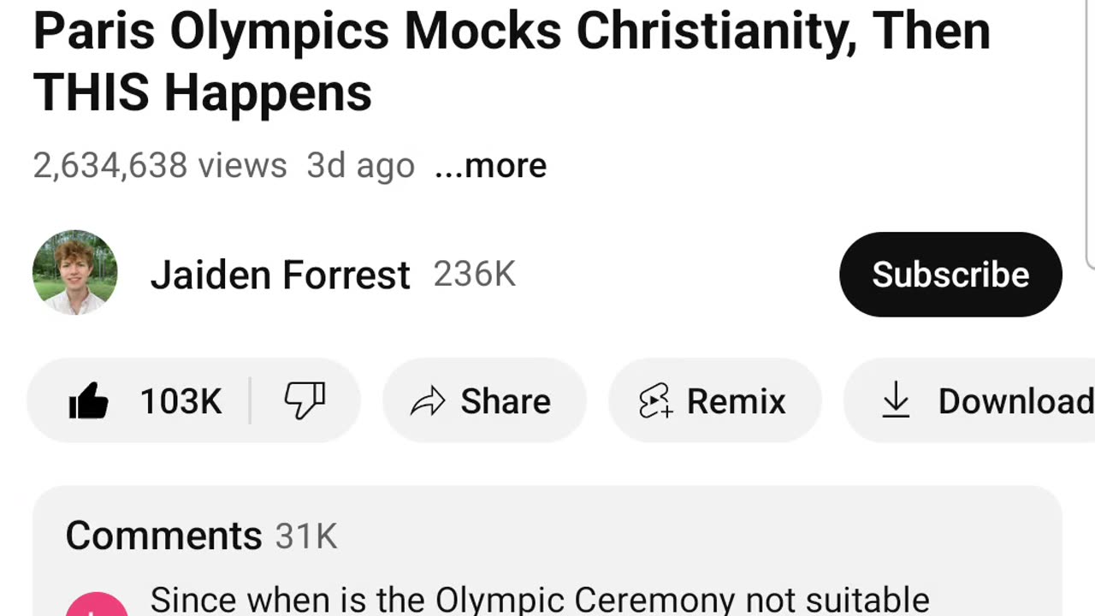Tap the pink commenter avatar
This screenshot has width=1095, height=616.
(97, 606)
